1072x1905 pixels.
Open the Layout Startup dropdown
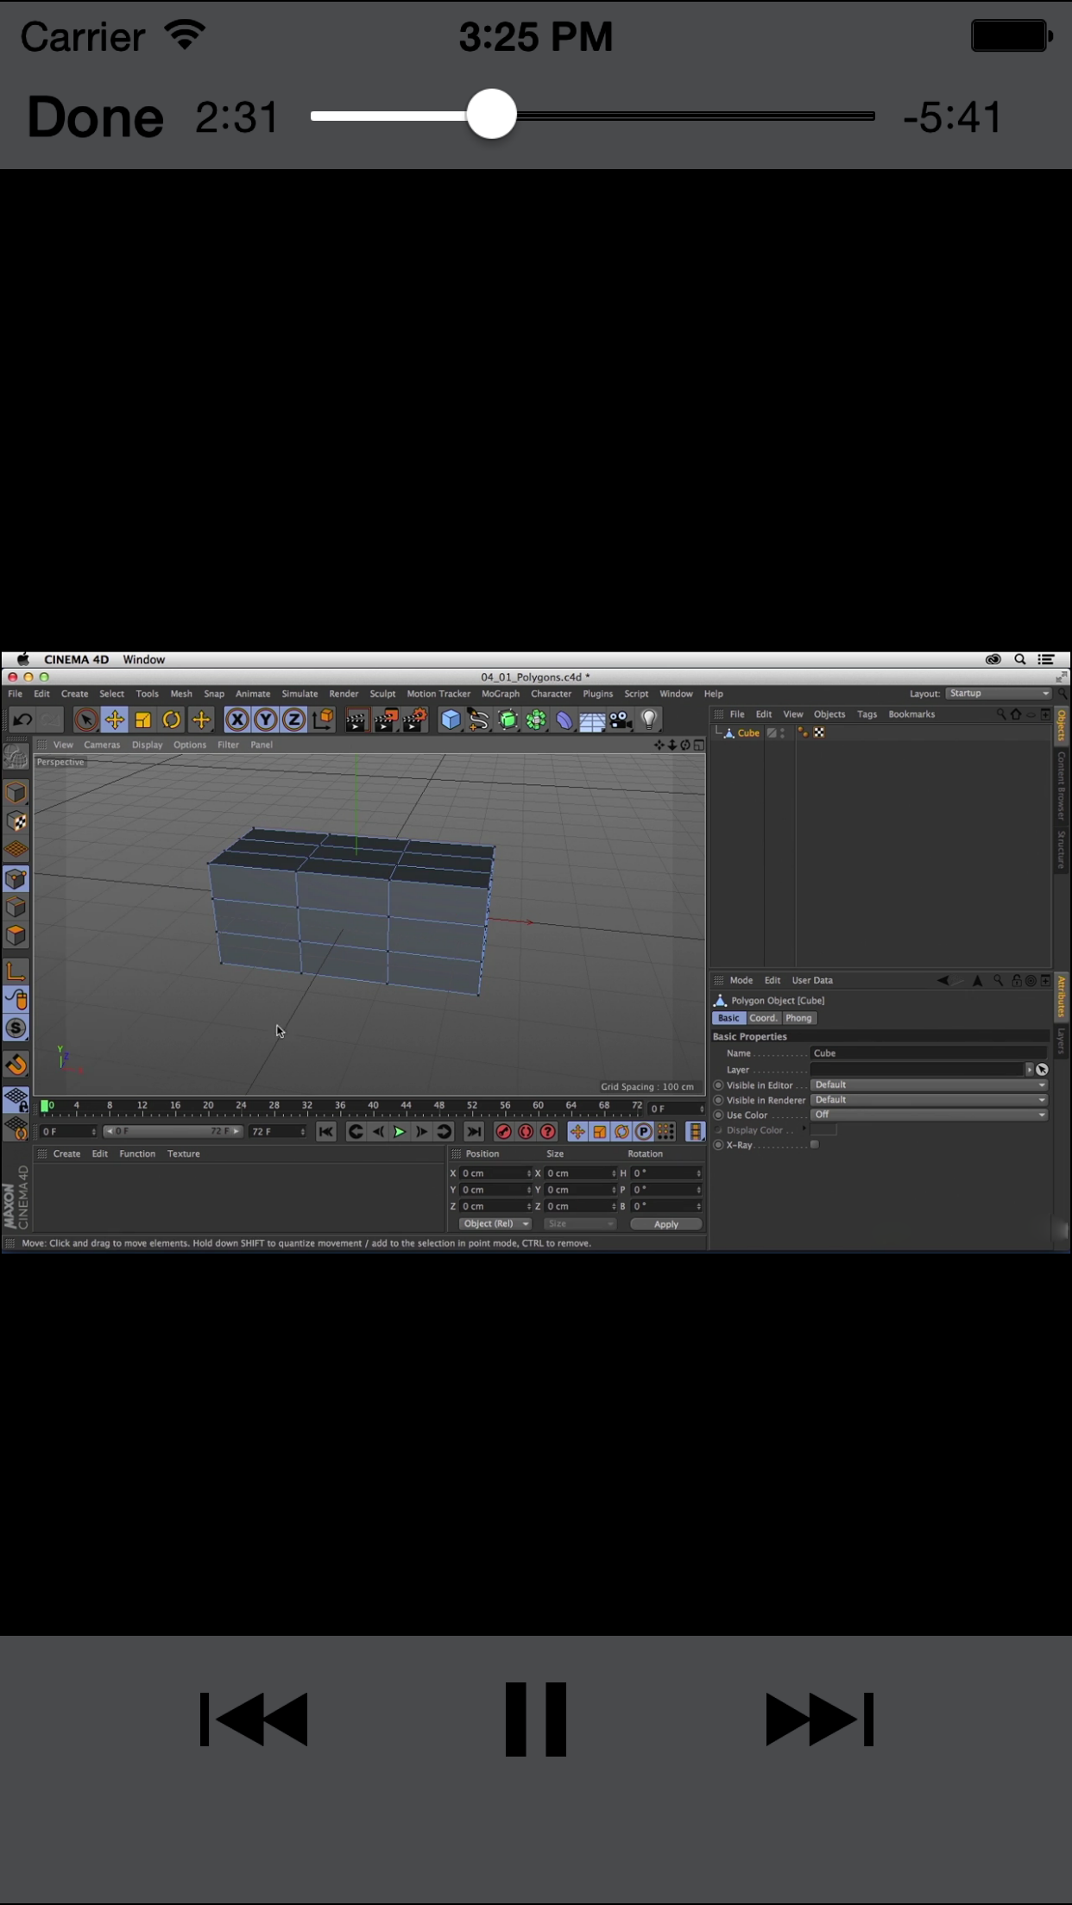(998, 694)
